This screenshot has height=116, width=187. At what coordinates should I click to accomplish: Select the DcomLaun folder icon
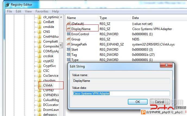[39, 110]
